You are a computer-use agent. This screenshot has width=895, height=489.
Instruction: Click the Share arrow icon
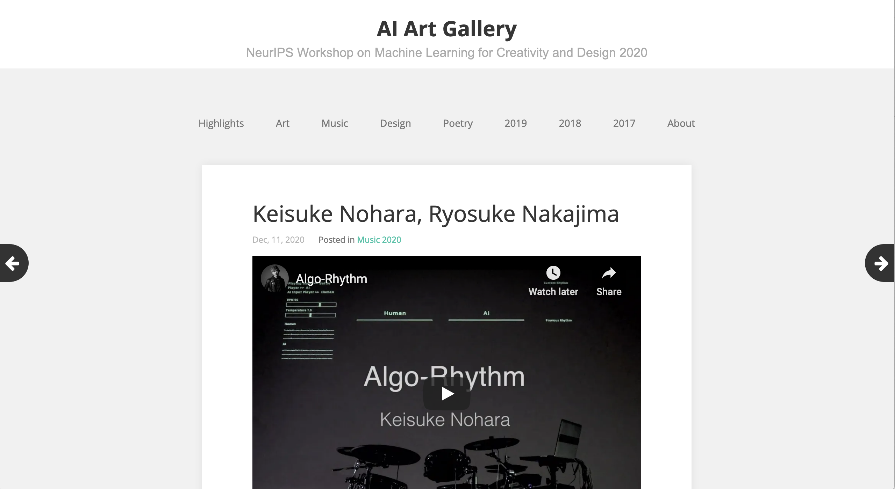coord(609,273)
